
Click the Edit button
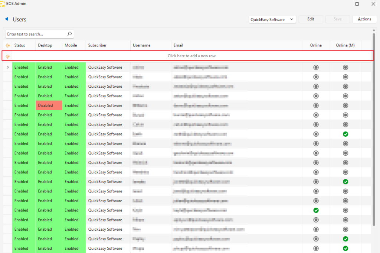pos(311,19)
